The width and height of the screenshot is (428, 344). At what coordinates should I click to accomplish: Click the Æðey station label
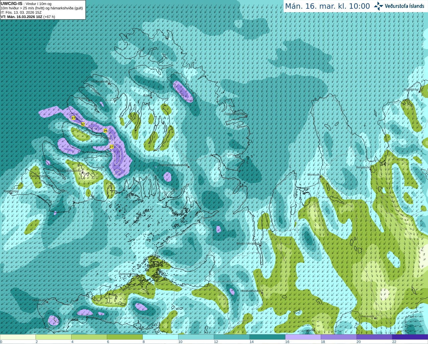[147, 96]
